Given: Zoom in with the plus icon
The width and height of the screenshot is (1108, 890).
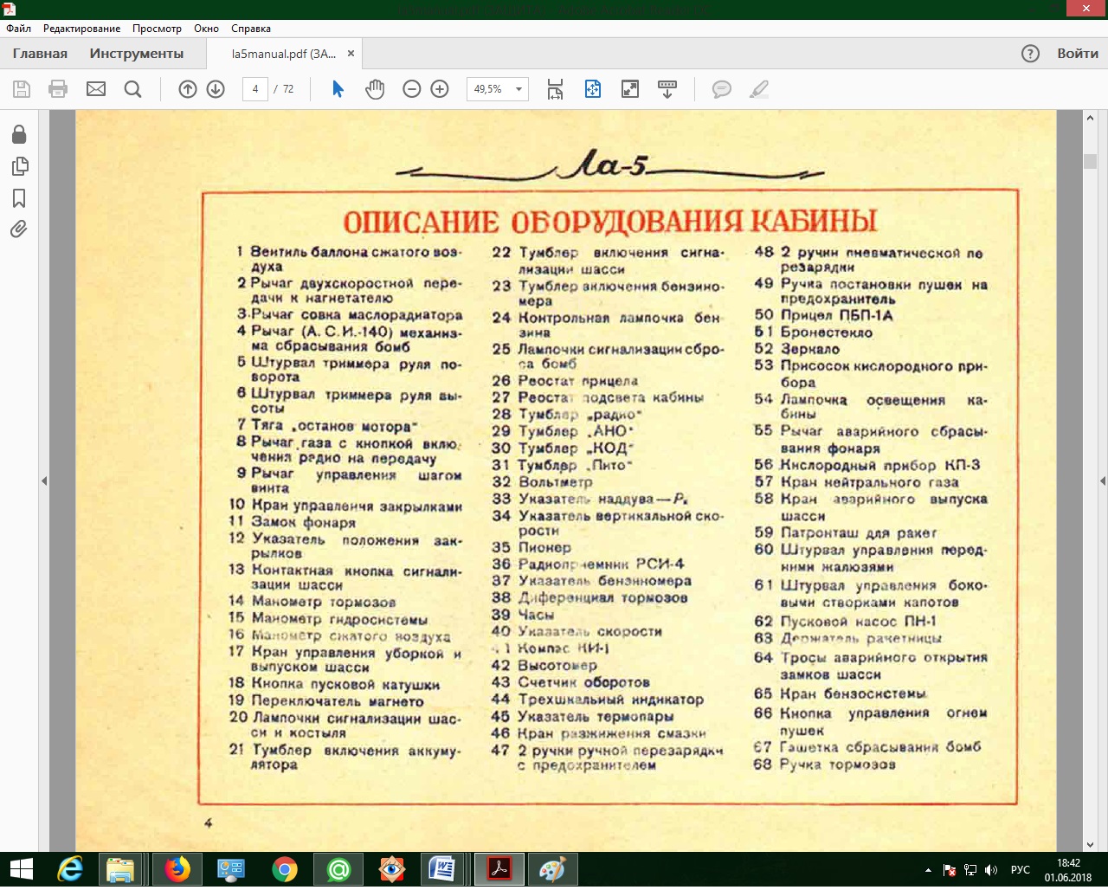Looking at the screenshot, I should coord(440,89).
